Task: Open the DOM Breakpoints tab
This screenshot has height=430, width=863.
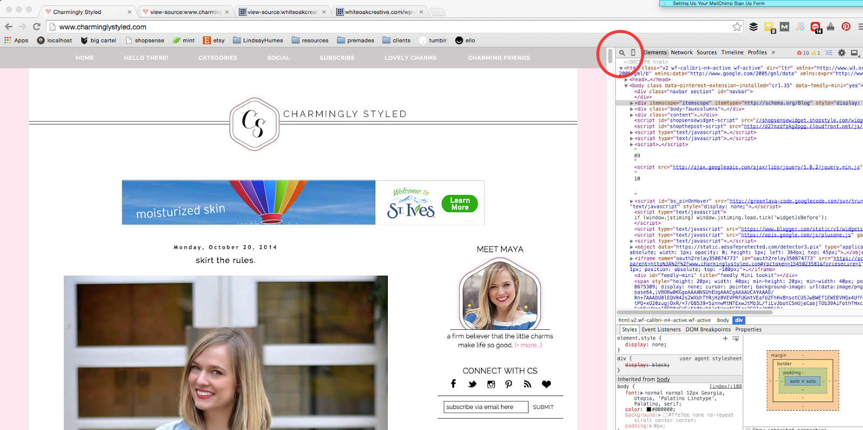Action: [x=708, y=329]
